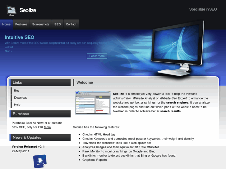This screenshot has width=226, height=169.
Task: Click the Version Released v2.11 text
Action: click(29, 147)
